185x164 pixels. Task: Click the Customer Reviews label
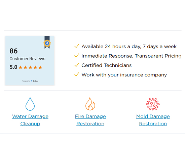[27, 59]
